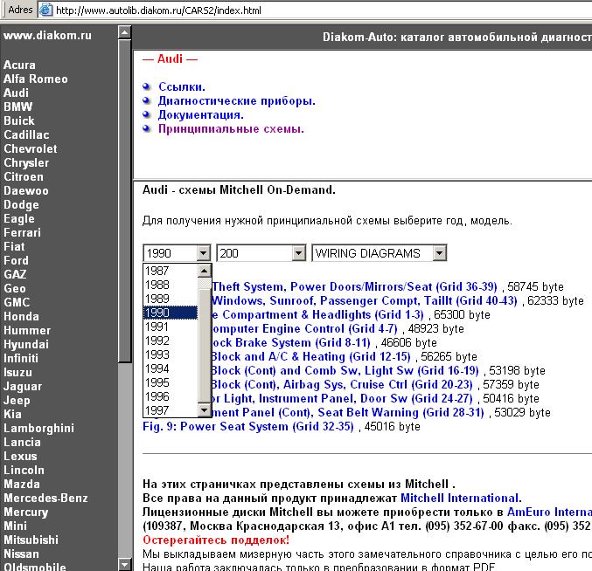Select 1988 in the year list
592x571 pixels.
[x=171, y=285]
